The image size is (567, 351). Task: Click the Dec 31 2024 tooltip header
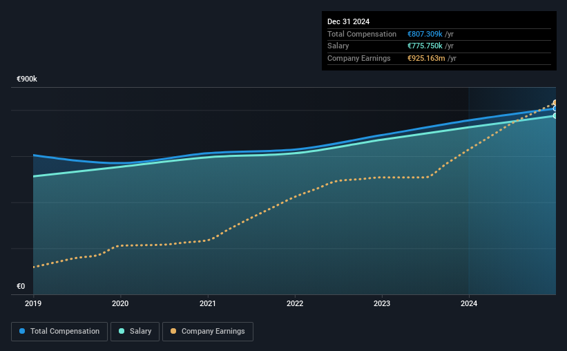348,21
